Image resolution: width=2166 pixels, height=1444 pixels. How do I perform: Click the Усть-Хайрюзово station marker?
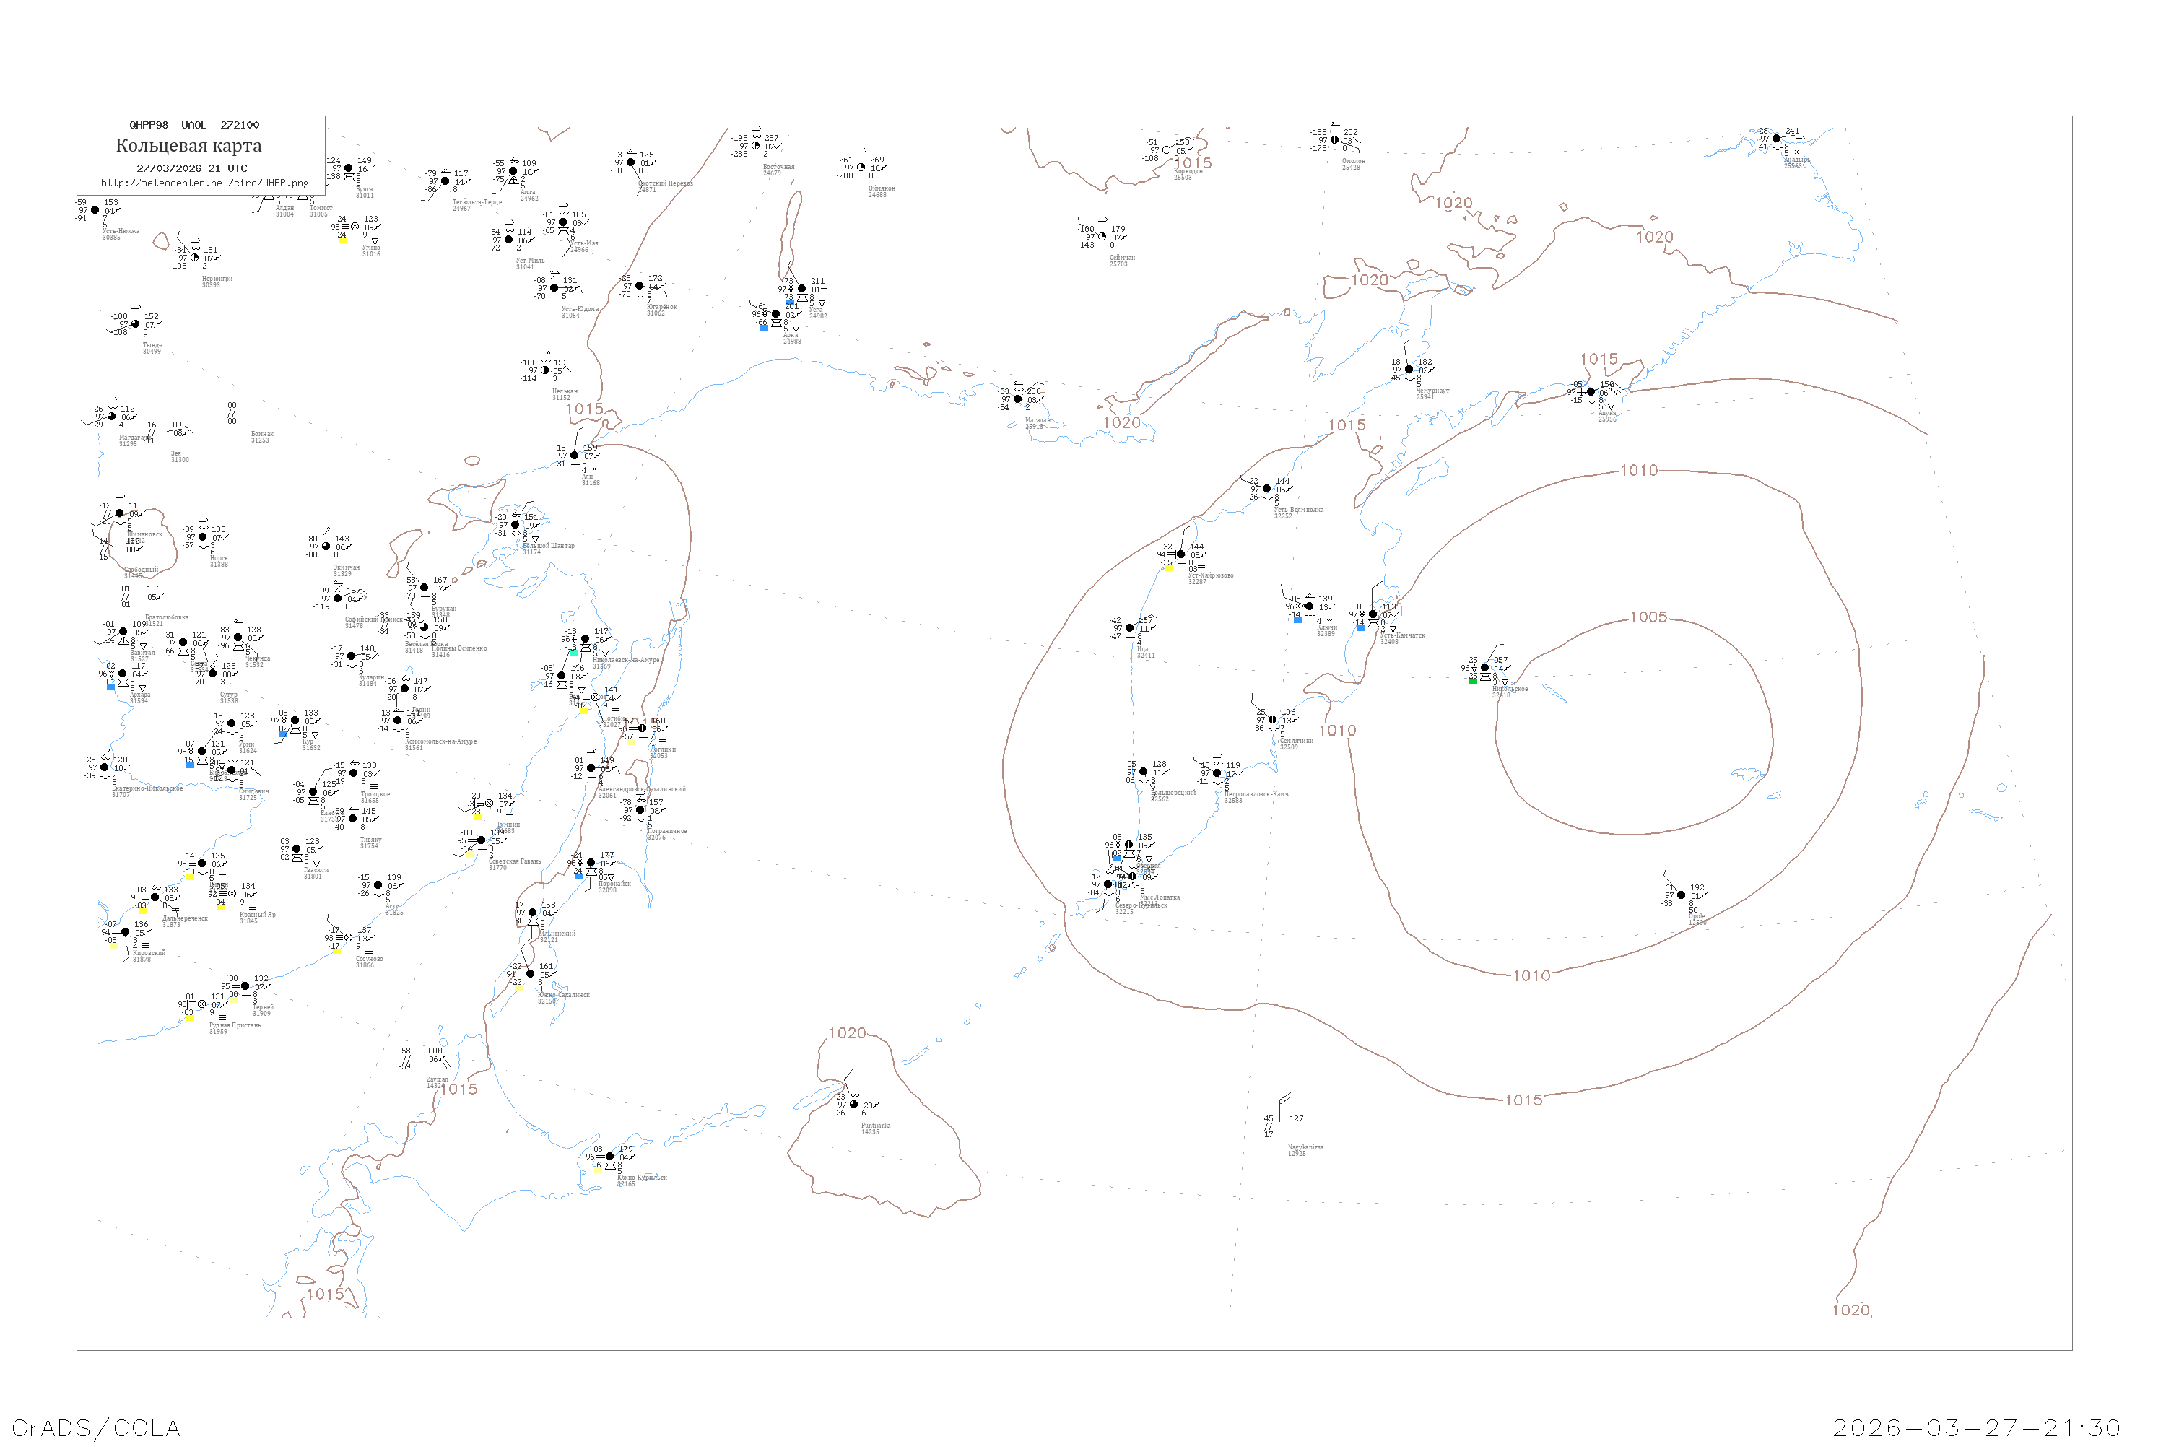coord(1180,555)
